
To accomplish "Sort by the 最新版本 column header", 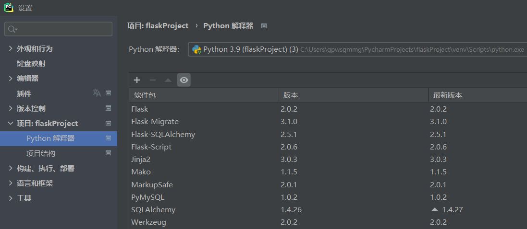I will click(x=478, y=95).
